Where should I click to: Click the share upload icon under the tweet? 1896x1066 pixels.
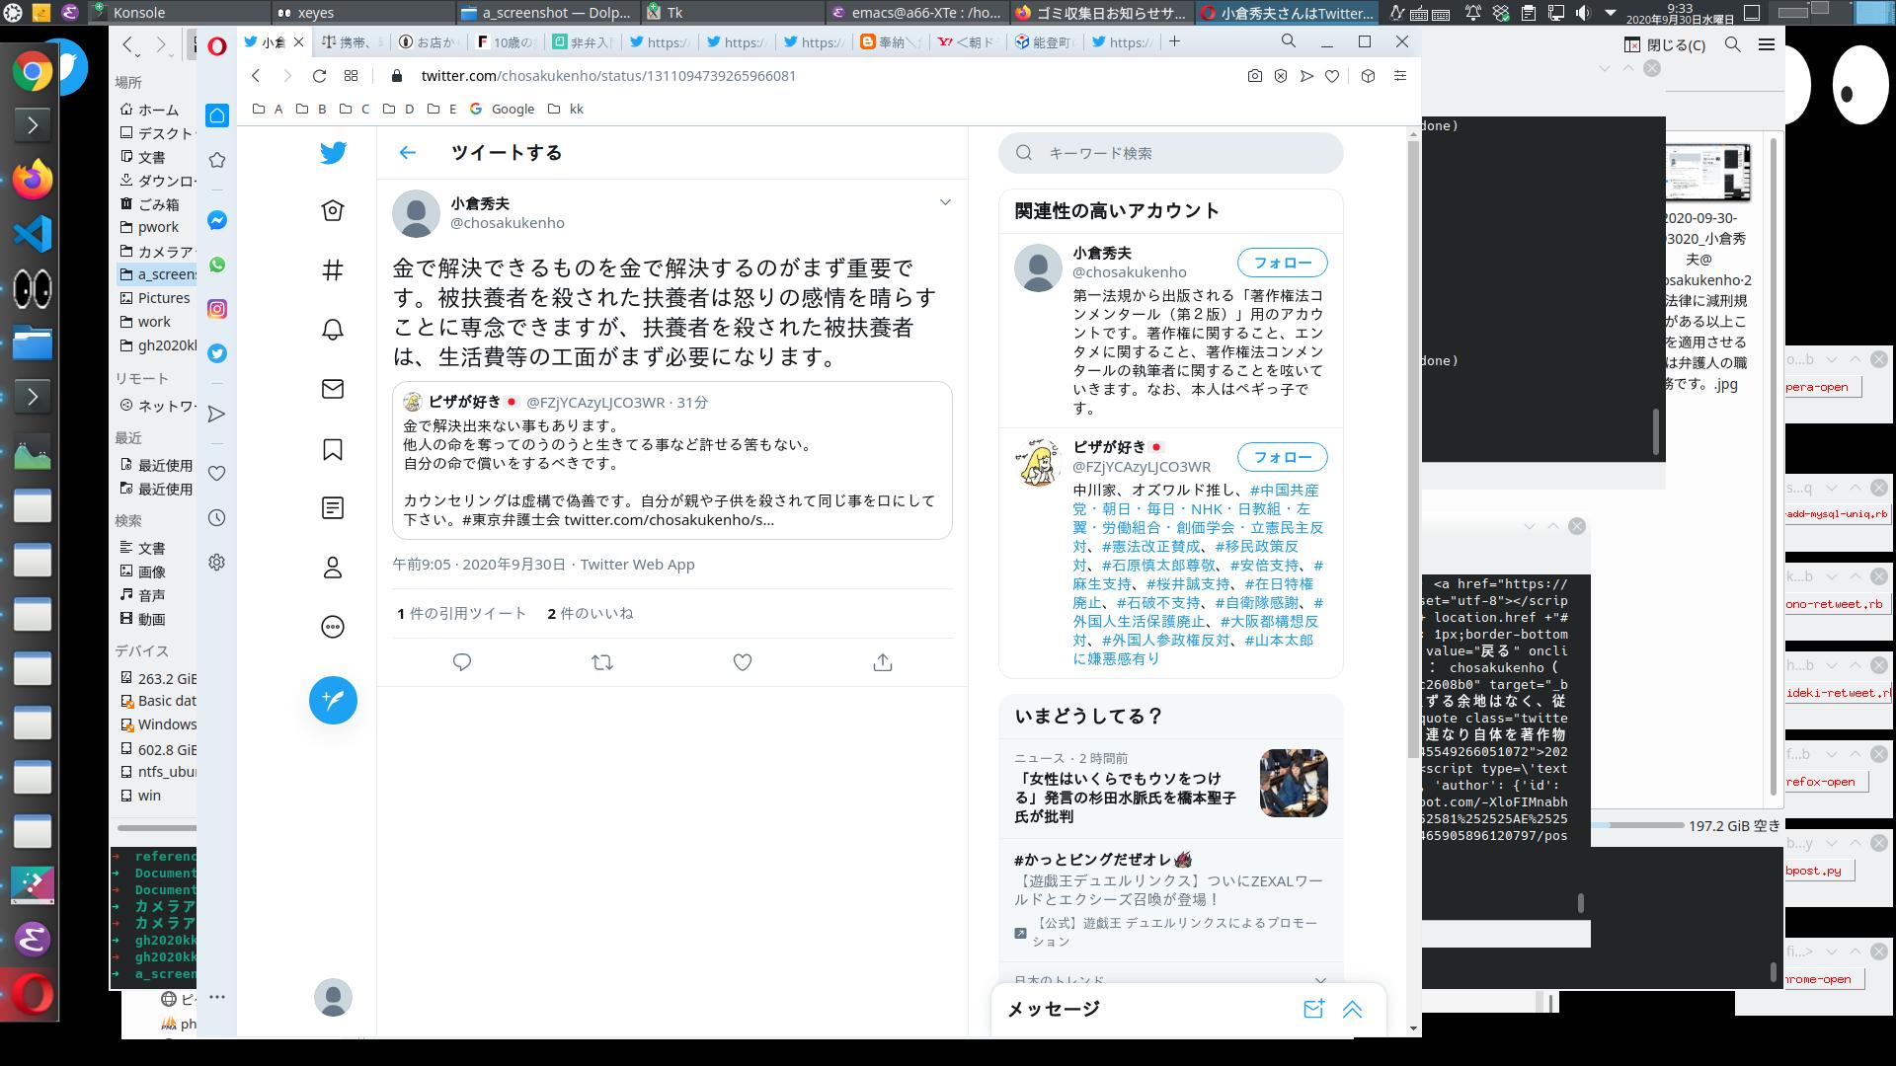883,663
